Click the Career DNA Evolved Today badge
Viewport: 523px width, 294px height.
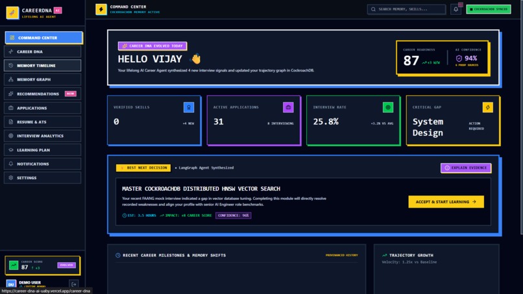coord(152,46)
